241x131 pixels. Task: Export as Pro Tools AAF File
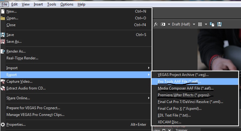point(195,81)
